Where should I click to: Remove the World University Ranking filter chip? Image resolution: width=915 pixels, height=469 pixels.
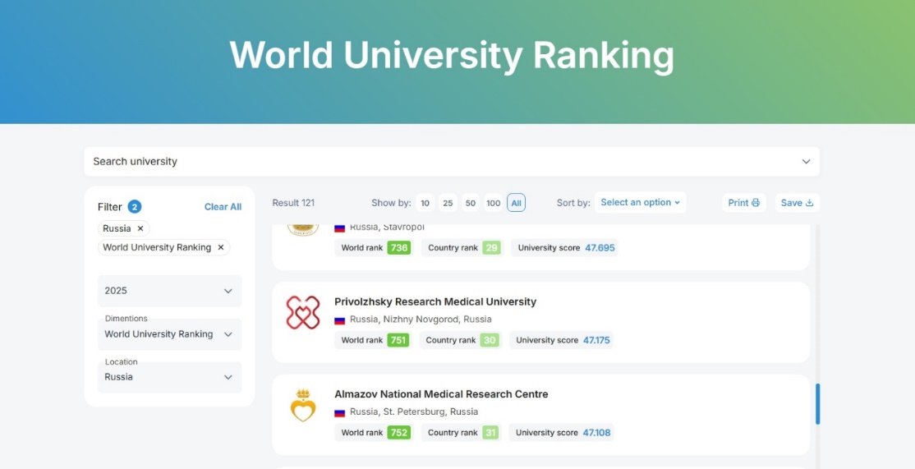click(x=221, y=247)
